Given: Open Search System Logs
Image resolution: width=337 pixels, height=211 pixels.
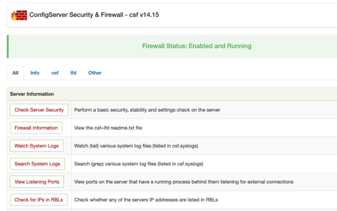Looking at the screenshot, I should pos(37,164).
